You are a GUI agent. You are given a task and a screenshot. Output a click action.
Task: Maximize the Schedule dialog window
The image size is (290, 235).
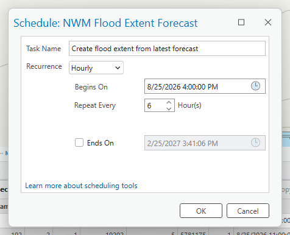241,23
